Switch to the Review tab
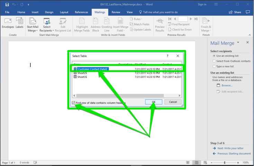This screenshot has width=254, height=166. (x=116, y=12)
